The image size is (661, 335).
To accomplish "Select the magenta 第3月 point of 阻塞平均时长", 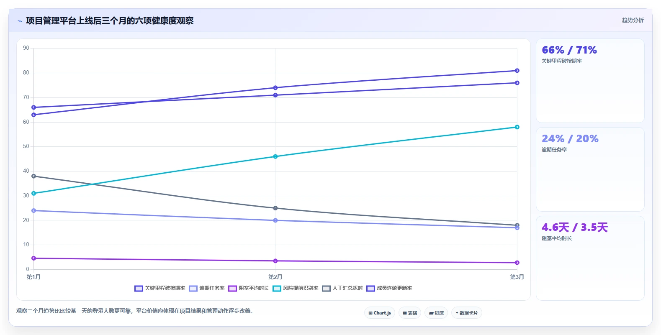I will [x=517, y=263].
